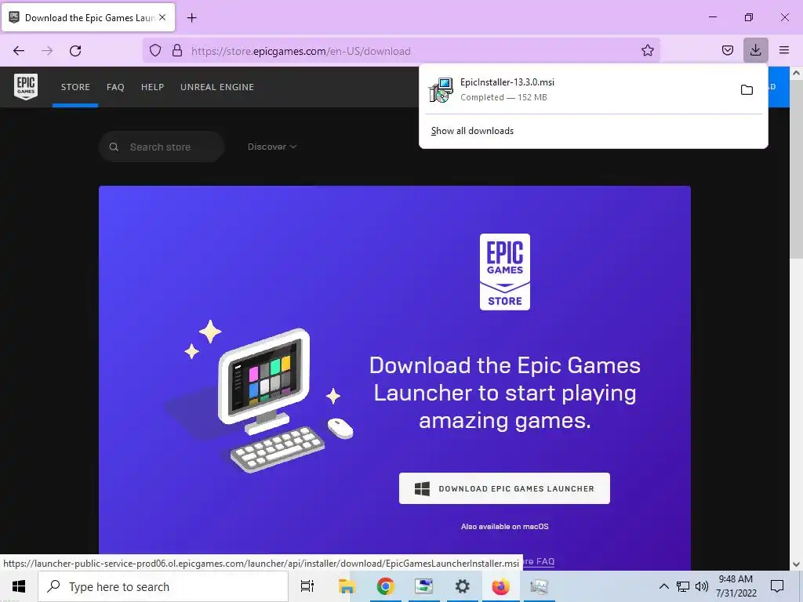Click Also available on macOS link

tap(504, 526)
